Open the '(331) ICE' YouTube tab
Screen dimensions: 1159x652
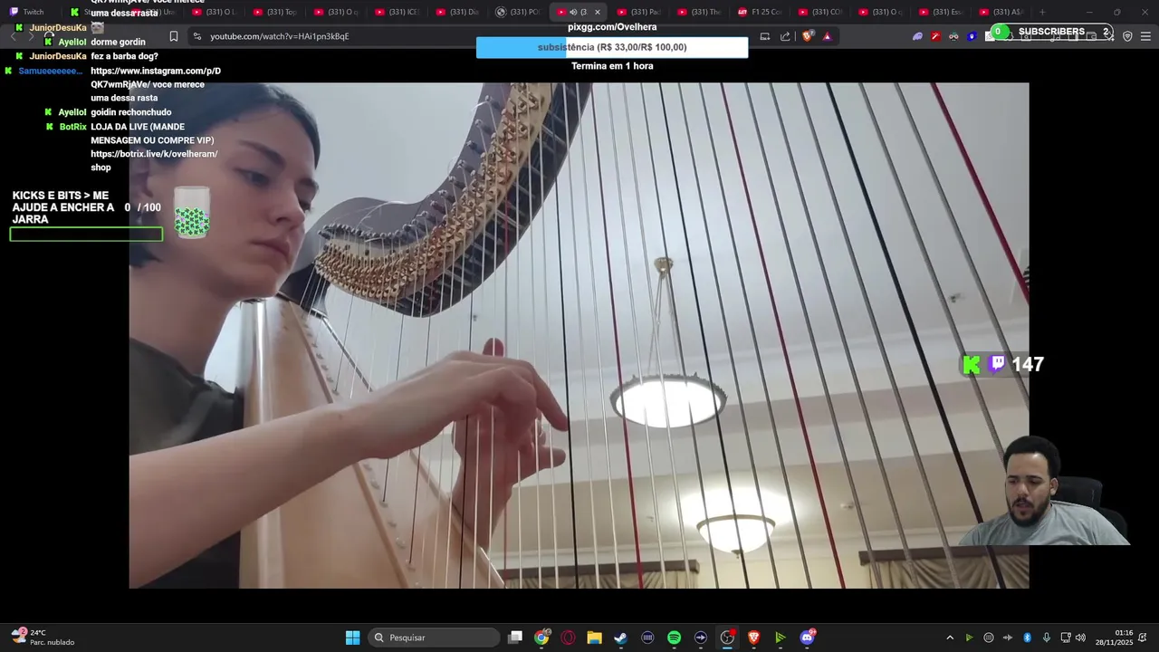(x=397, y=12)
